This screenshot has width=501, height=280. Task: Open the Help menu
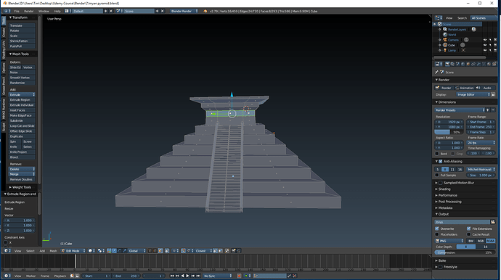click(x=57, y=11)
